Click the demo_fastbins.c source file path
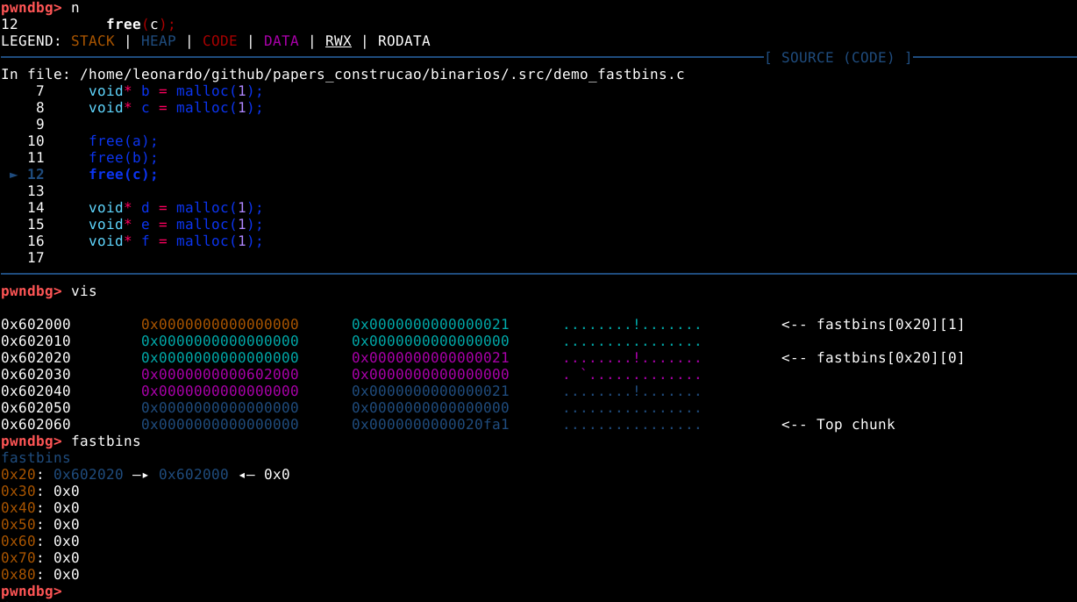 382,75
